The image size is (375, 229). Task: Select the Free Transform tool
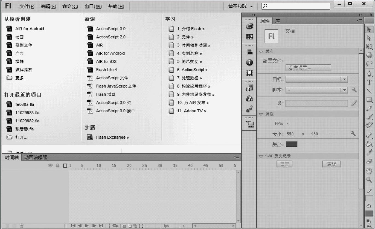tap(369, 47)
